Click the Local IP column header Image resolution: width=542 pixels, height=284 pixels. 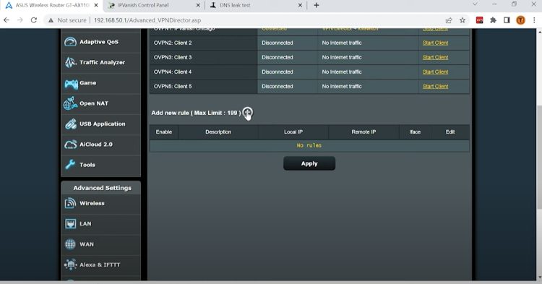(x=293, y=132)
